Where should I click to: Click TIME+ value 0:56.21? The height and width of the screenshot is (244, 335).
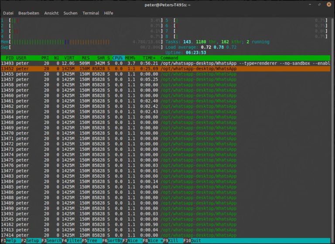(x=149, y=64)
